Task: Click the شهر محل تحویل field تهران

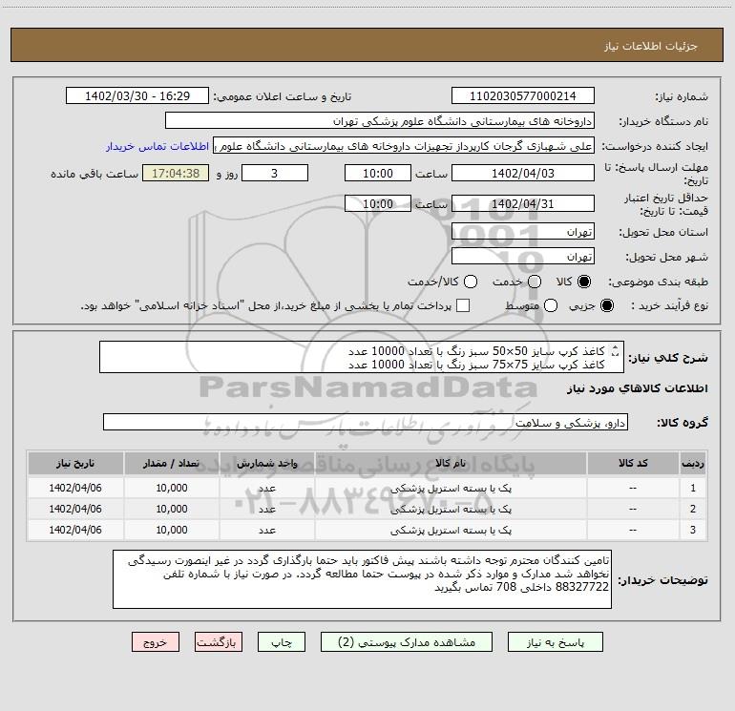Action: pyautogui.click(x=523, y=257)
